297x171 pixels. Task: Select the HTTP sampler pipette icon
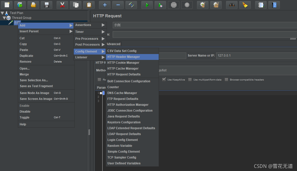tap(11, 23)
